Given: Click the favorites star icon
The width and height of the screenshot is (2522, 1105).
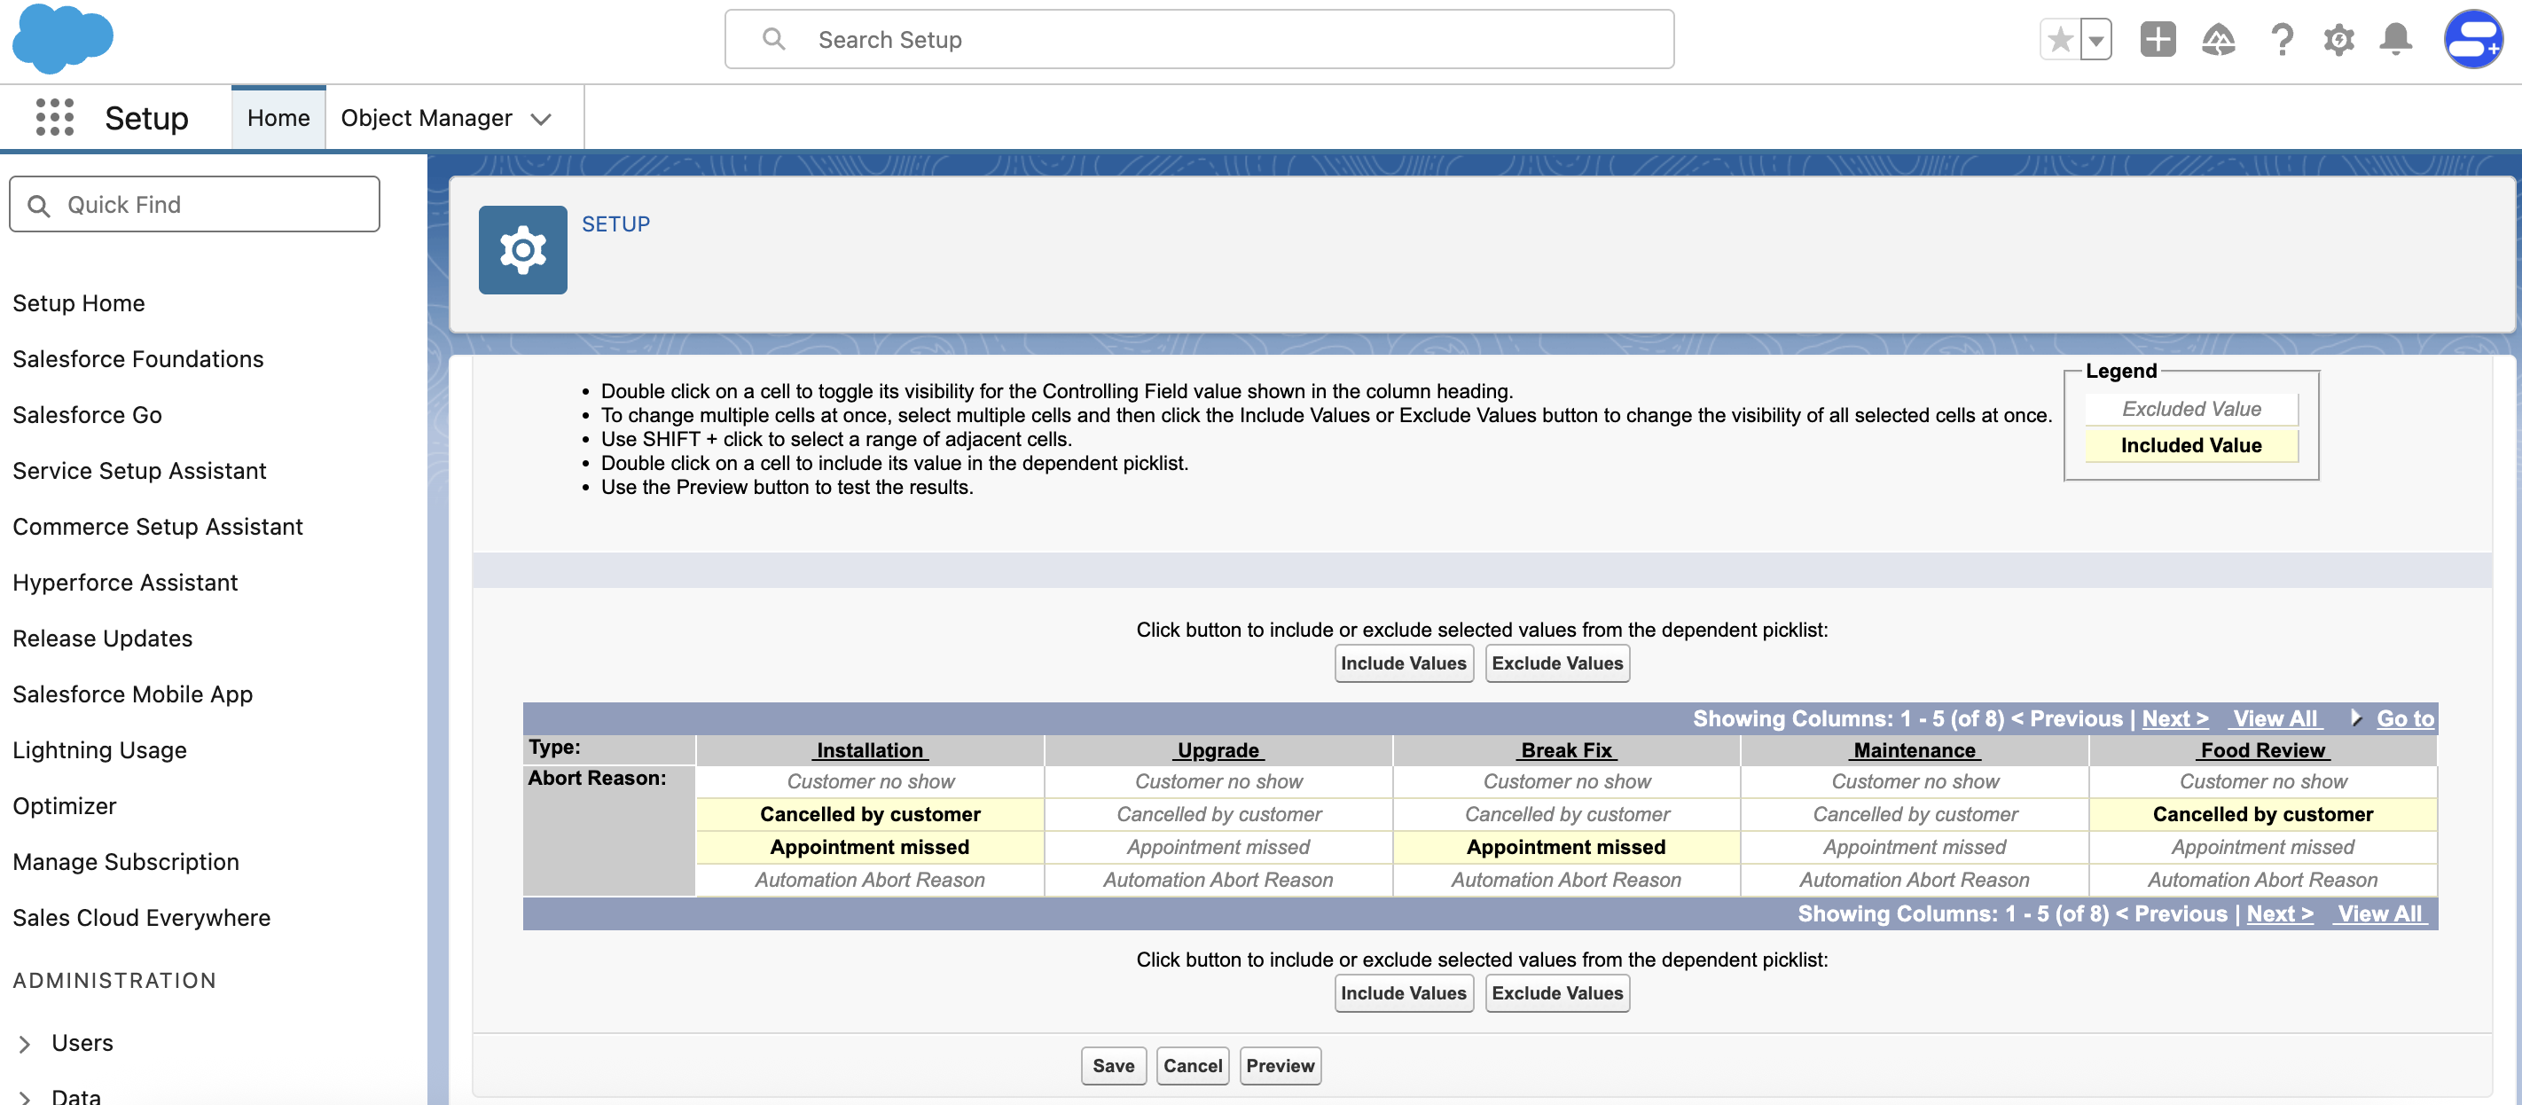Looking at the screenshot, I should (x=2060, y=40).
